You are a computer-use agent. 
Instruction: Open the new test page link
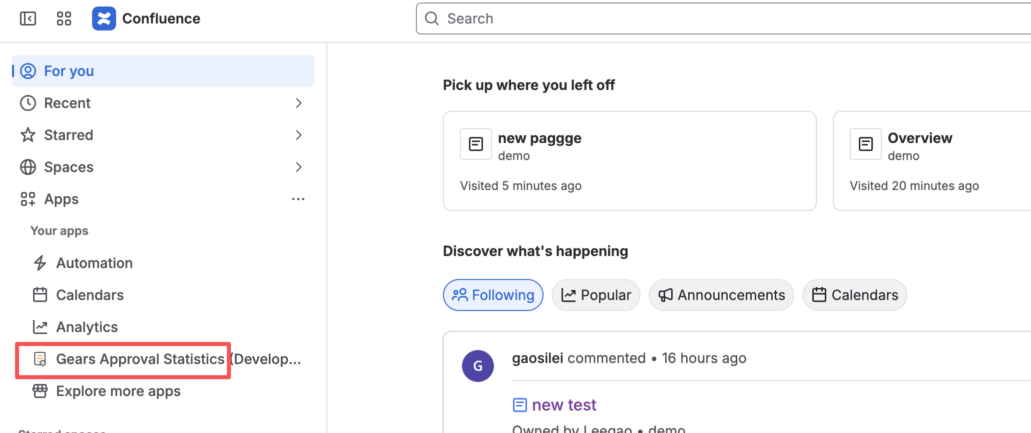(x=564, y=405)
